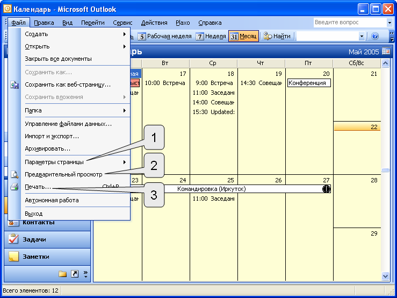397x298 pixels.
Task: Click the vertical scrollbar thumb
Action: click(x=385, y=170)
